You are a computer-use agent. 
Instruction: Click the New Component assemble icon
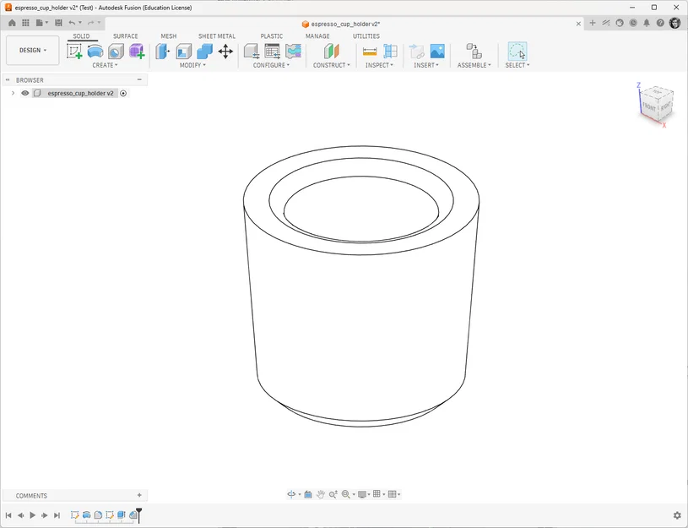pyautogui.click(x=474, y=52)
